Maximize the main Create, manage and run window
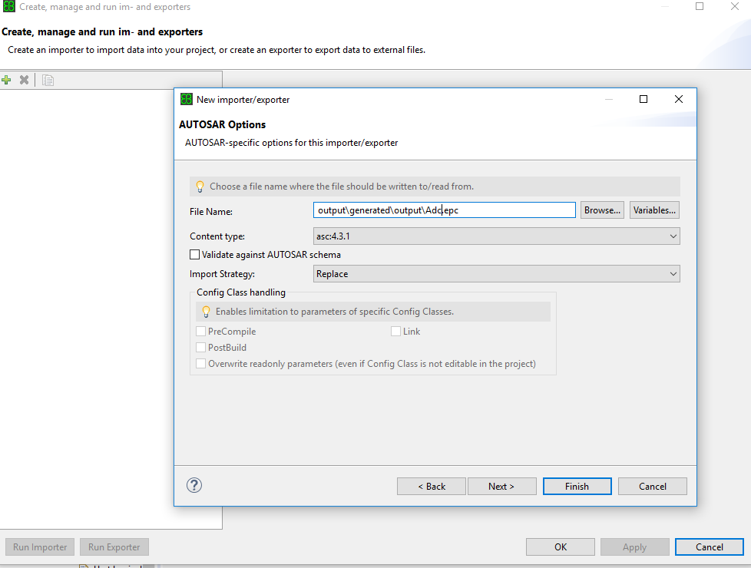The width and height of the screenshot is (751, 568). pos(700,6)
